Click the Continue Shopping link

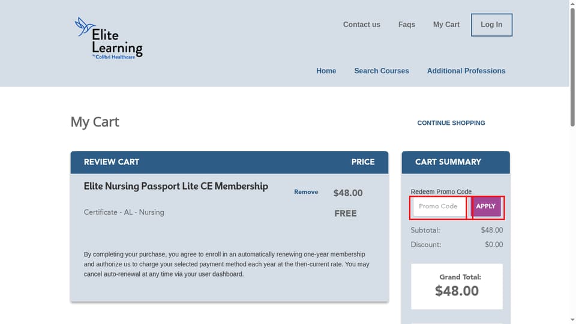click(451, 123)
